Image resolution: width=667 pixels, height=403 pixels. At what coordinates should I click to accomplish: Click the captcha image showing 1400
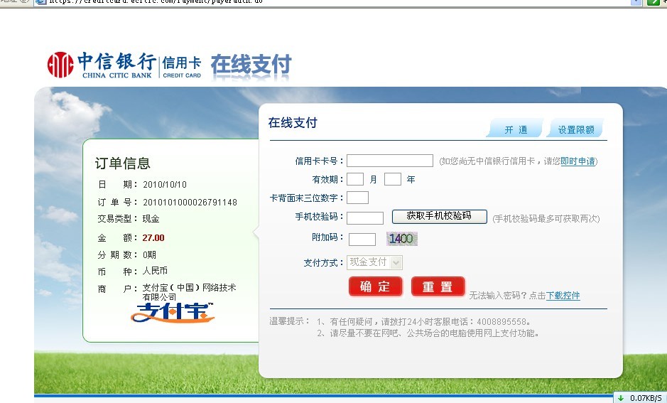tap(402, 238)
